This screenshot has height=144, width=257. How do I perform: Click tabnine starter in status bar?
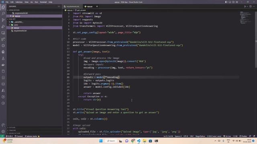pos(32,136)
